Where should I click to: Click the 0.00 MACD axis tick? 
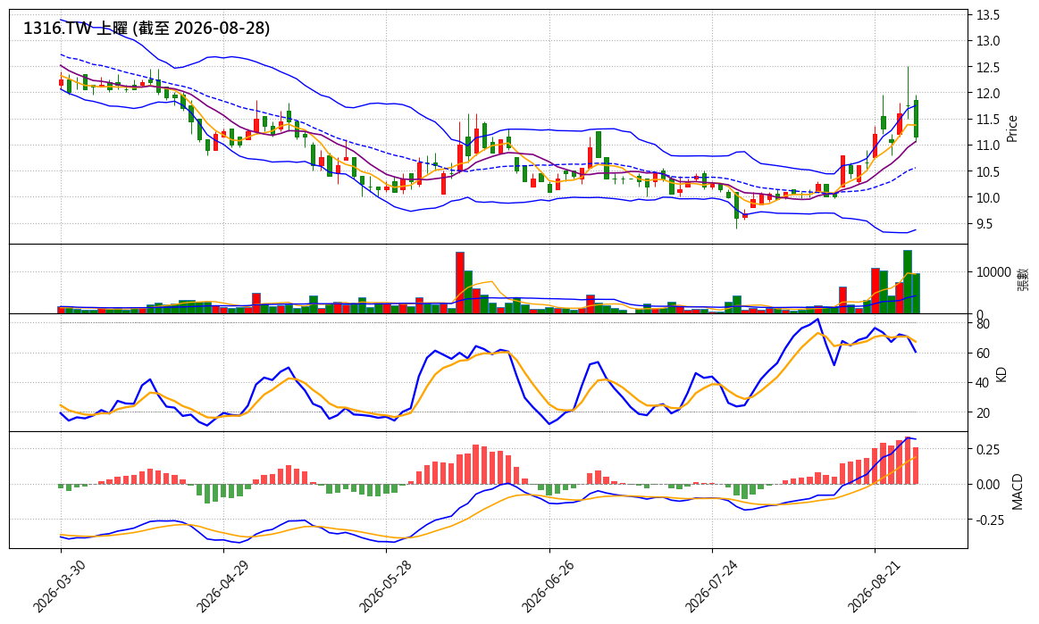click(988, 485)
